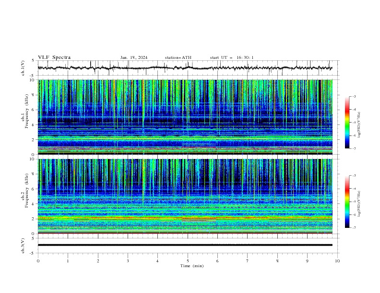Click ch.1 waveform "-5" volt tick label

[x=33, y=76]
